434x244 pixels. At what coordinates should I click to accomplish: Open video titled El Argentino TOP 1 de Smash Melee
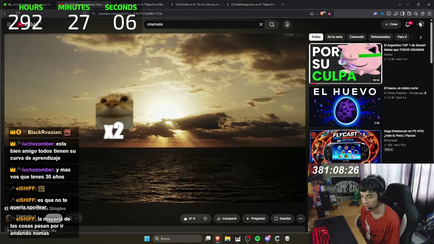pos(405,47)
